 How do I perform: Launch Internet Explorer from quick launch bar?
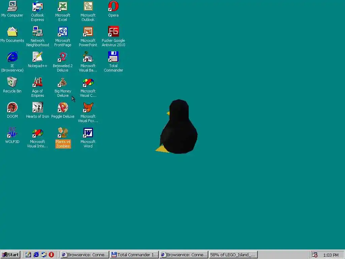(x=36, y=255)
